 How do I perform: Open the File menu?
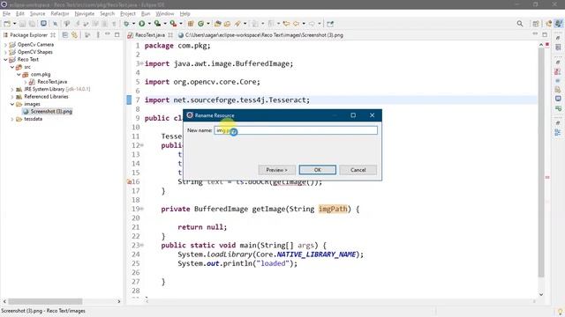6,14
